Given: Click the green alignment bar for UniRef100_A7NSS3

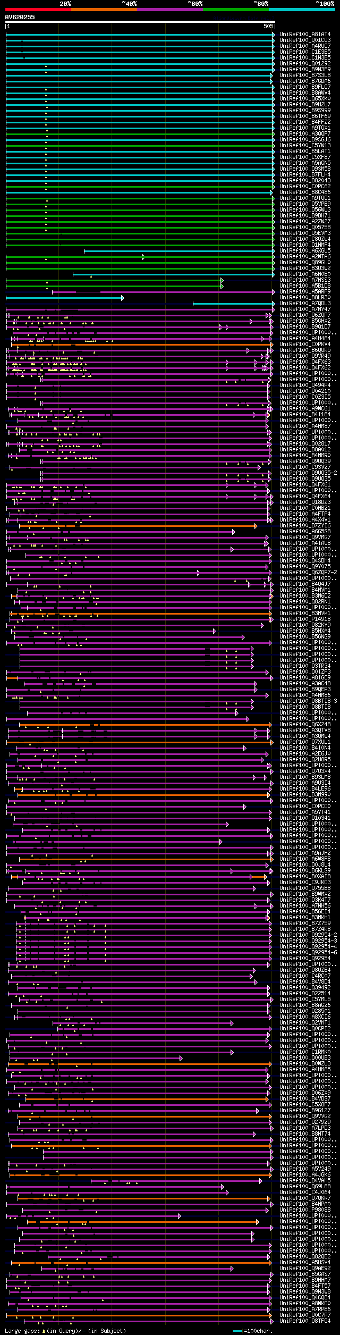Looking at the screenshot, I should point(114,280).
